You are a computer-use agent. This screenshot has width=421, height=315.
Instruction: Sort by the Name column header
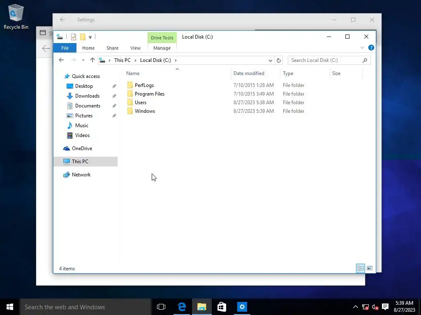point(177,73)
